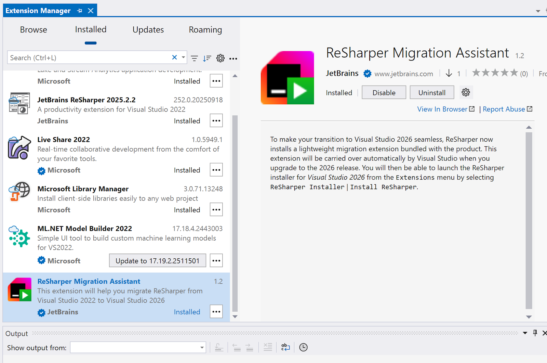Click gear icon next to Uninstall button

click(466, 92)
